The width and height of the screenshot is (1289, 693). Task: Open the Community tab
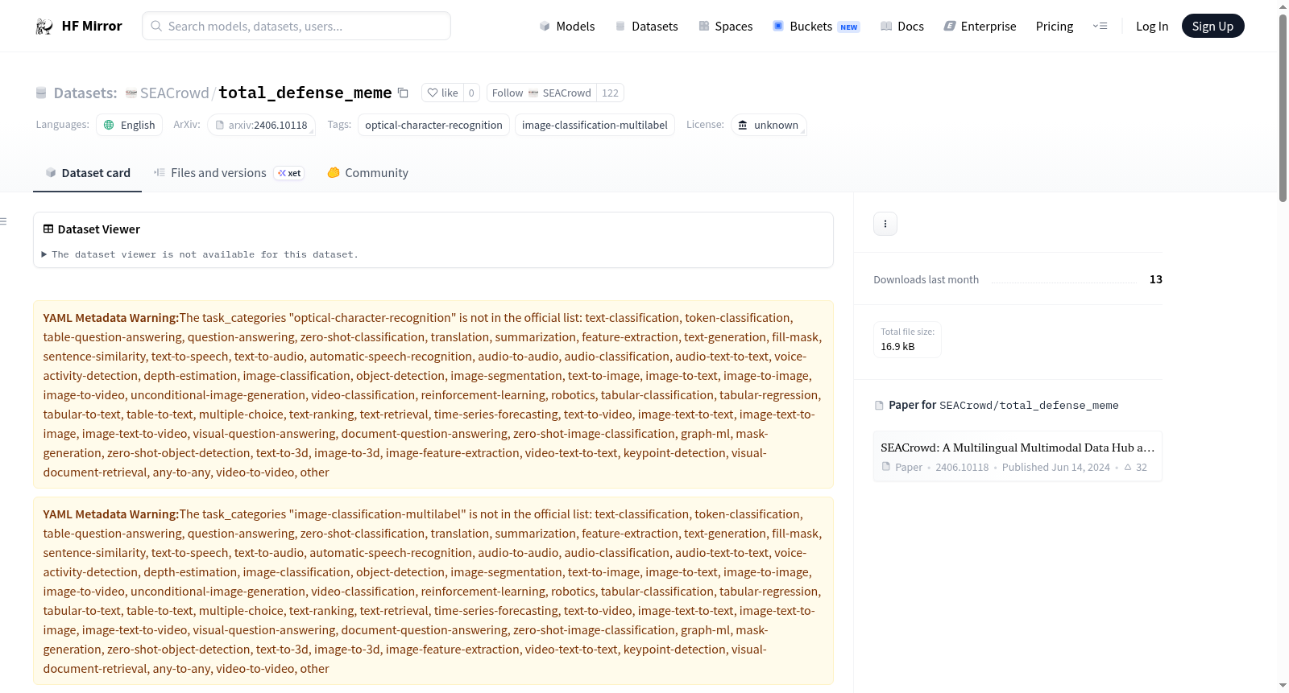pos(367,173)
